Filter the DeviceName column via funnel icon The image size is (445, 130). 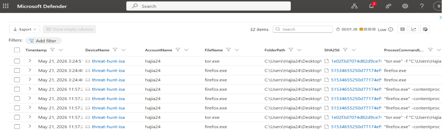click(x=115, y=50)
